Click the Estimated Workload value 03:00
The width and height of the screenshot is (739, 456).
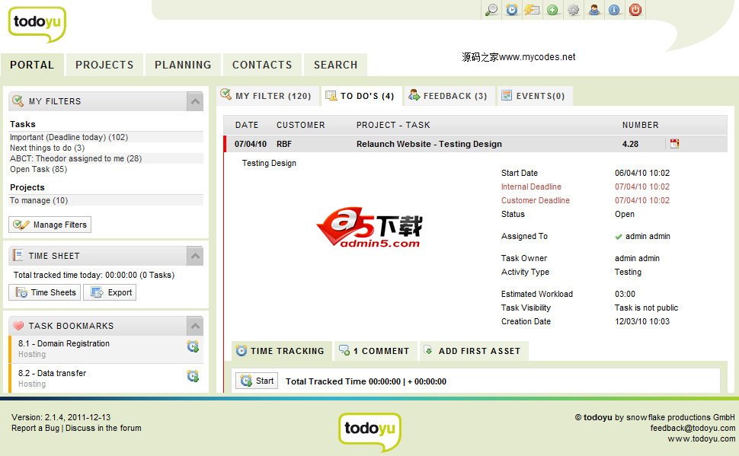[625, 294]
